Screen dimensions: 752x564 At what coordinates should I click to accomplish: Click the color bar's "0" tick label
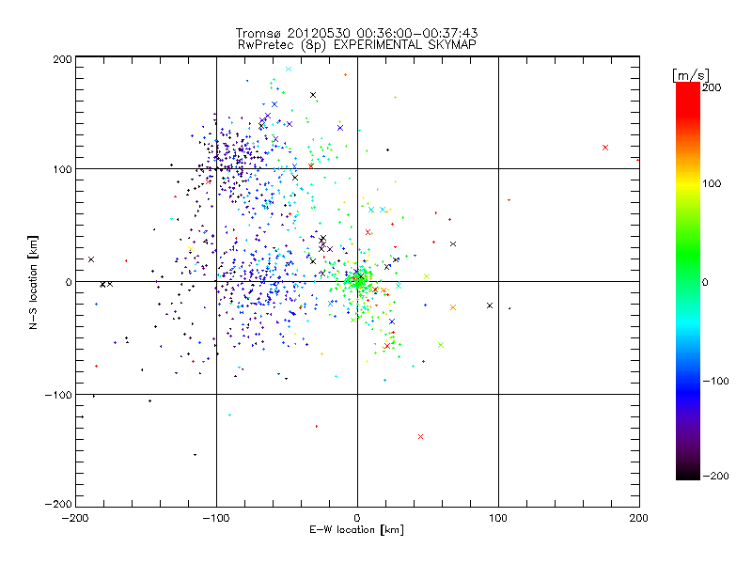(705, 282)
